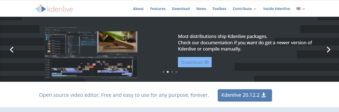Viewport: 339px width, 112px height.
Task: Show previous slide with left arrow
Action: [12, 49]
